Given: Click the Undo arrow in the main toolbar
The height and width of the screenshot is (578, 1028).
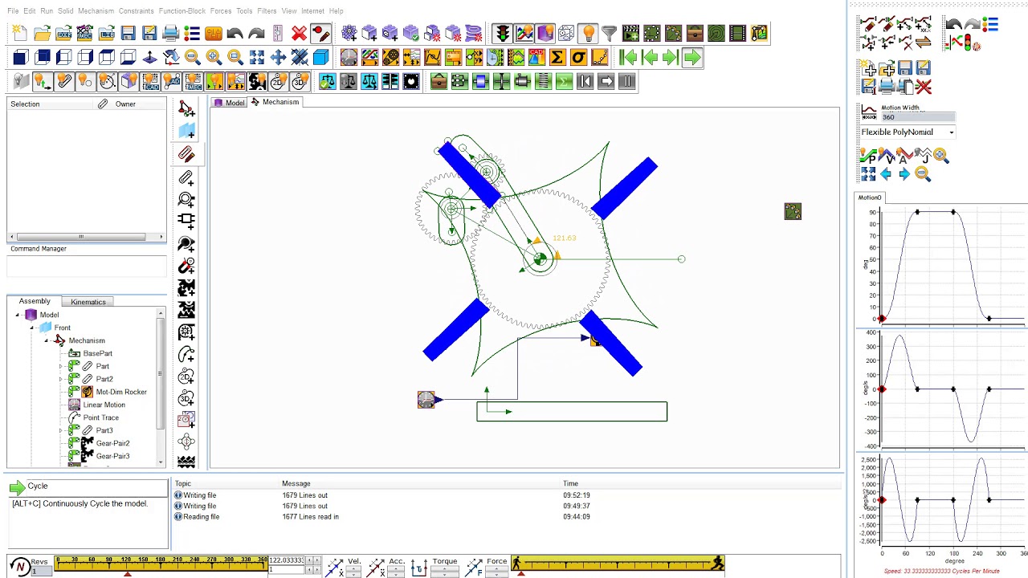Looking at the screenshot, I should [235, 34].
